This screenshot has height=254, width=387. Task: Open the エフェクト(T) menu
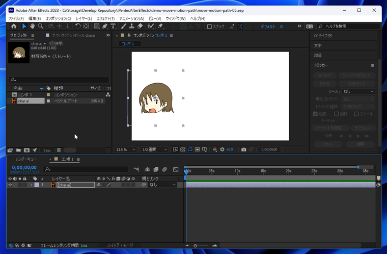pos(105,18)
